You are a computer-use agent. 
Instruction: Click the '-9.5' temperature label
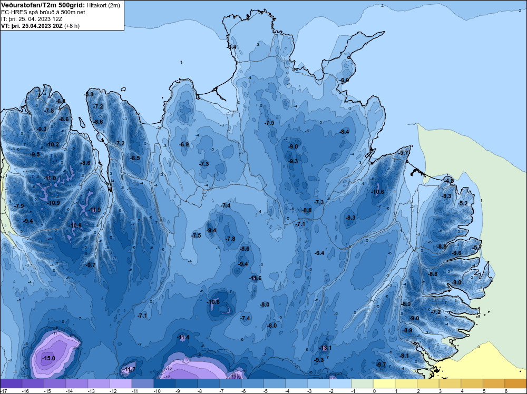[x=35, y=154]
